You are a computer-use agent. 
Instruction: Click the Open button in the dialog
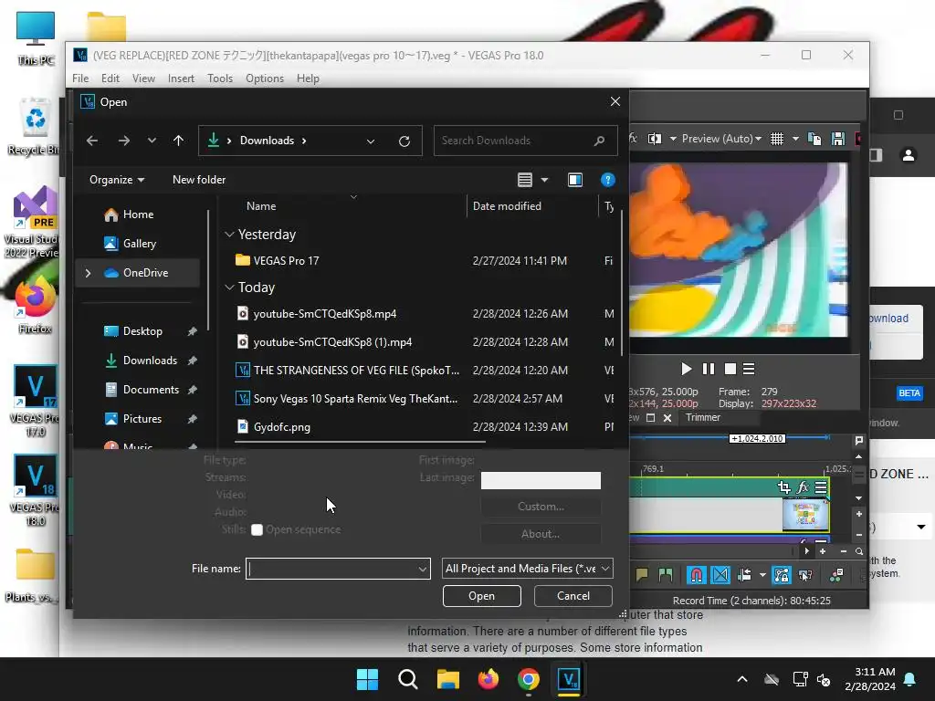pyautogui.click(x=481, y=596)
